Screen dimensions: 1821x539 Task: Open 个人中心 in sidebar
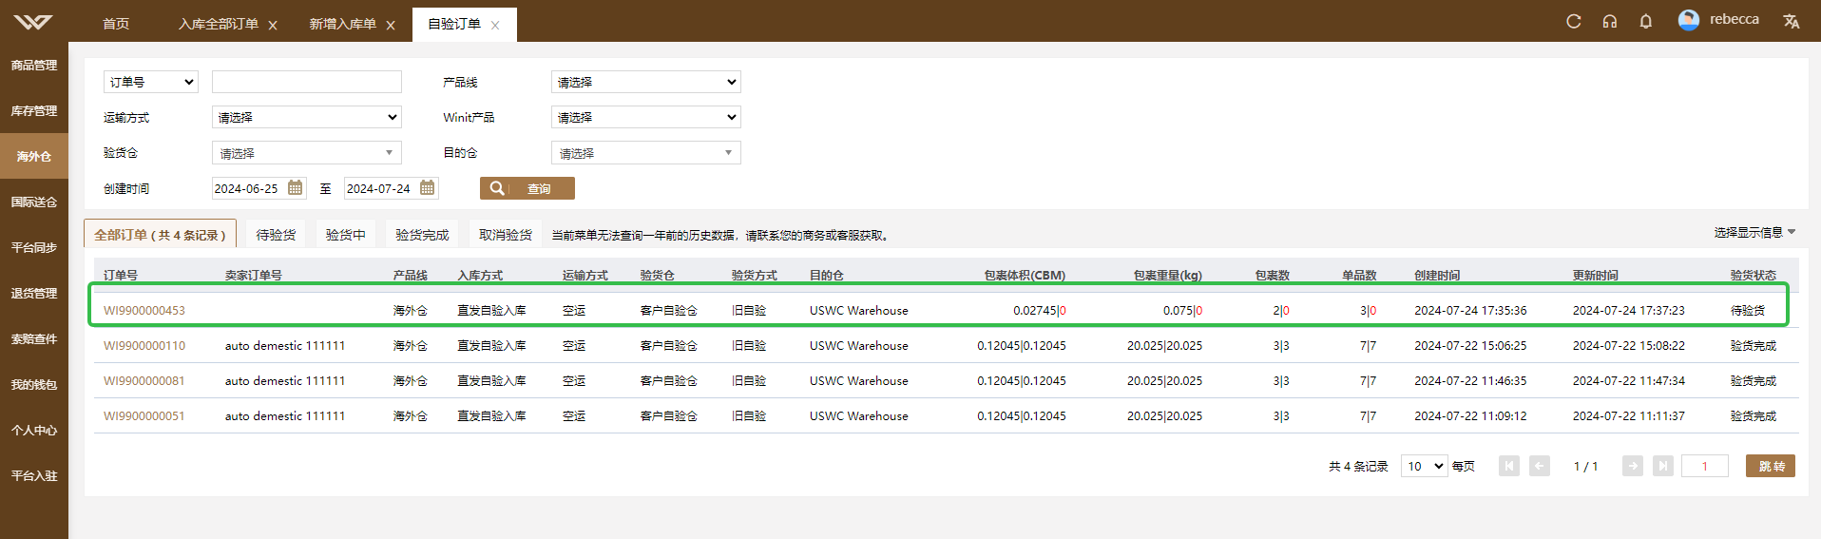click(34, 430)
